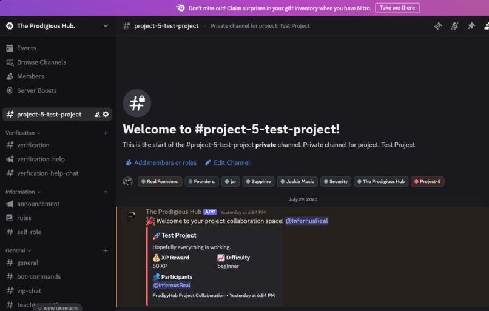Click megaphone icon beside verification-help

pyautogui.click(x=10, y=159)
